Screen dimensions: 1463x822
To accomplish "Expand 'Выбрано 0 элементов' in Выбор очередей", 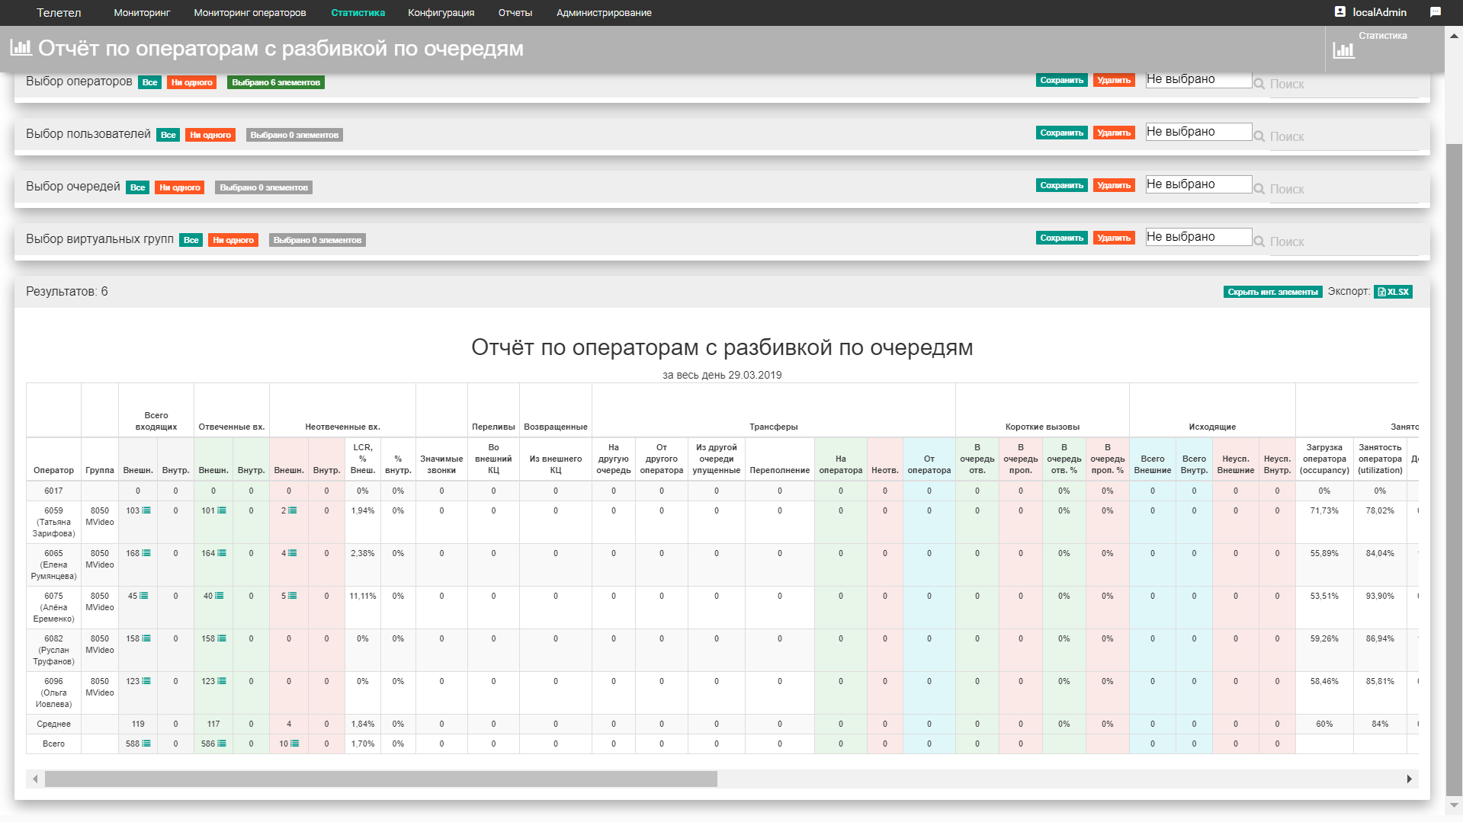I will (264, 187).
